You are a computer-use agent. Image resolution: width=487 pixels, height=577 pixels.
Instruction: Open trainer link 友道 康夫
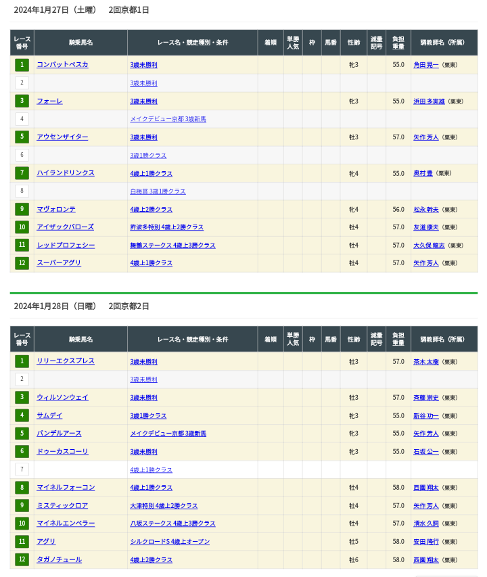426,227
